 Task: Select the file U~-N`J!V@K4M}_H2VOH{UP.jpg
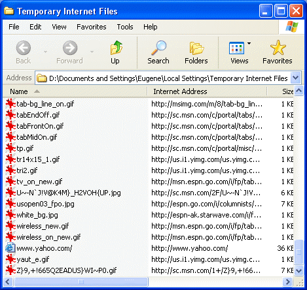pos(69,193)
